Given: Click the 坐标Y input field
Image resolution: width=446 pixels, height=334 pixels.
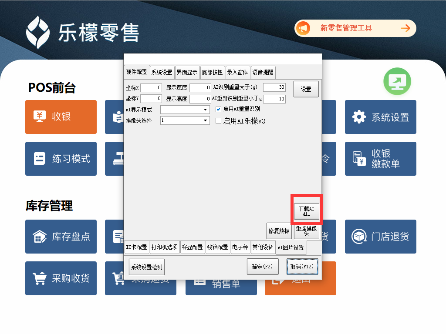Looking at the screenshot, I should (x=151, y=99).
